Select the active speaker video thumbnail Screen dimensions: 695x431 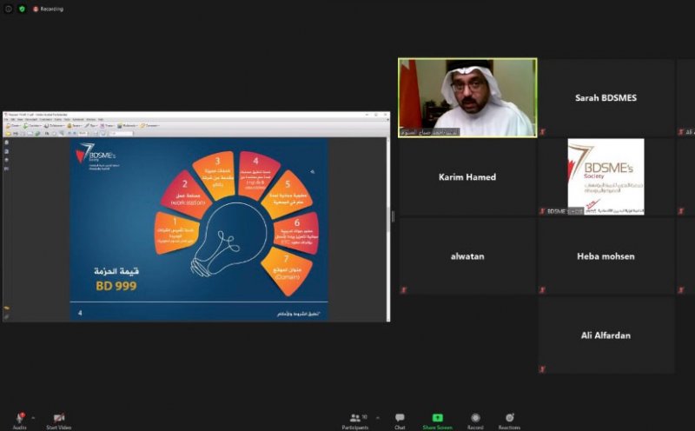(x=467, y=97)
